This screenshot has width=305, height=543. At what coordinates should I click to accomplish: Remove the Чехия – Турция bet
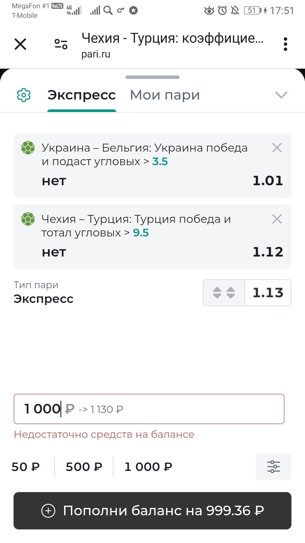click(x=277, y=219)
